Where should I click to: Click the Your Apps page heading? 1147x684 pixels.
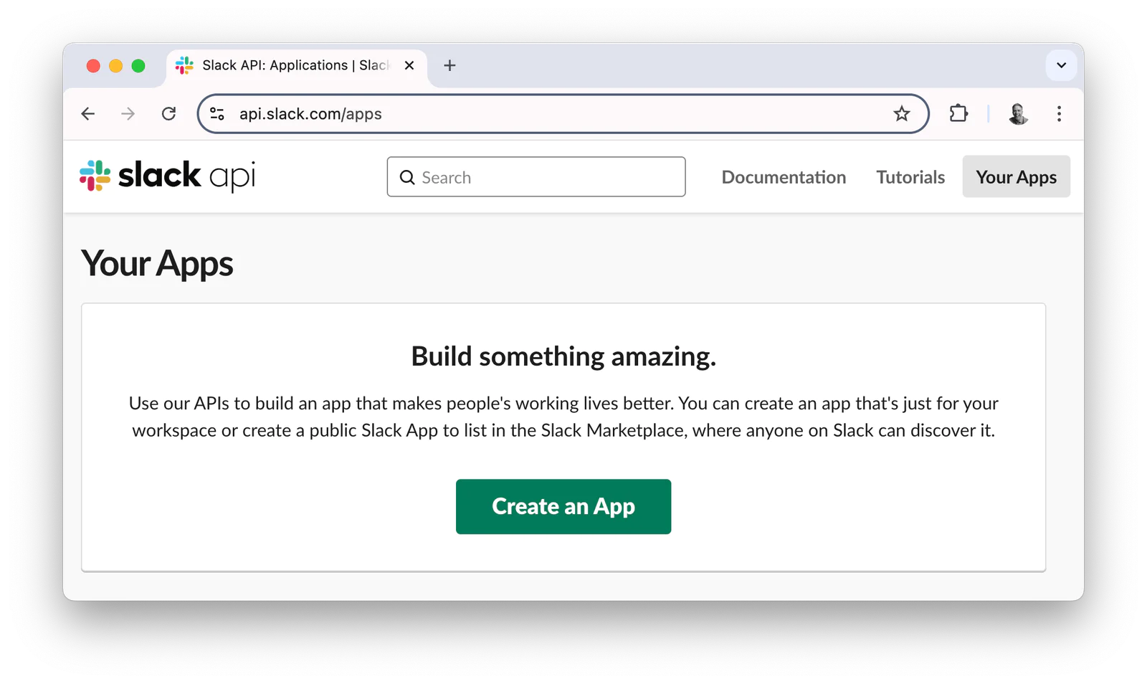coord(157,264)
